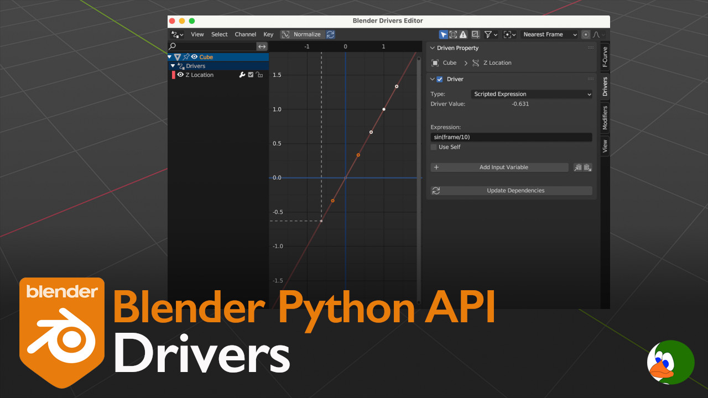Click the Paste Driver Variables icon
The image size is (708, 398).
tap(587, 167)
